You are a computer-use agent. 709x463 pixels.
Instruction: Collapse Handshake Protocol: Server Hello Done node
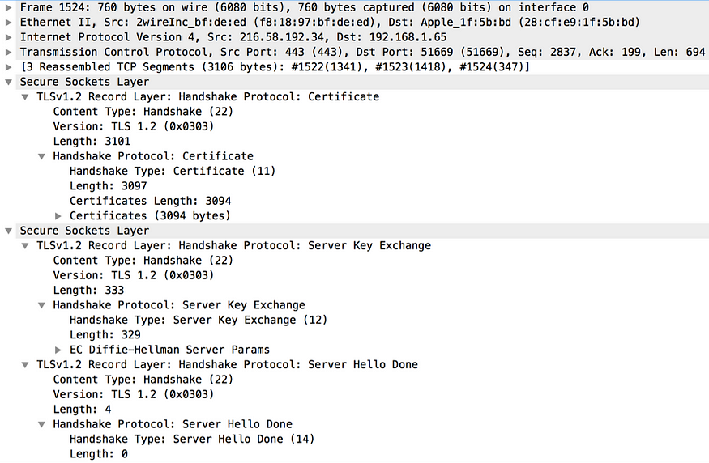[x=41, y=425]
